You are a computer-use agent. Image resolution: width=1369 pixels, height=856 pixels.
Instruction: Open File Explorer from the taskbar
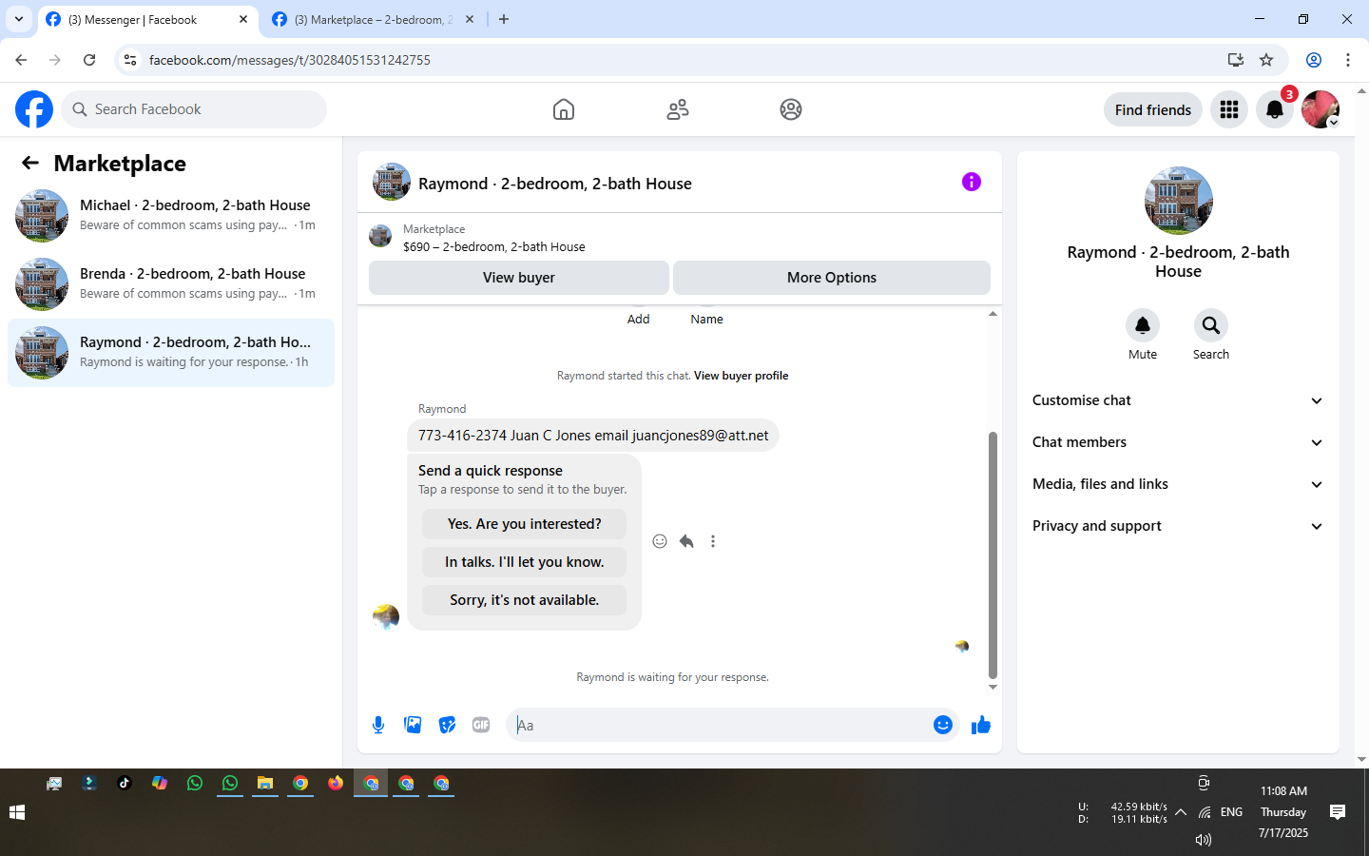point(265,783)
